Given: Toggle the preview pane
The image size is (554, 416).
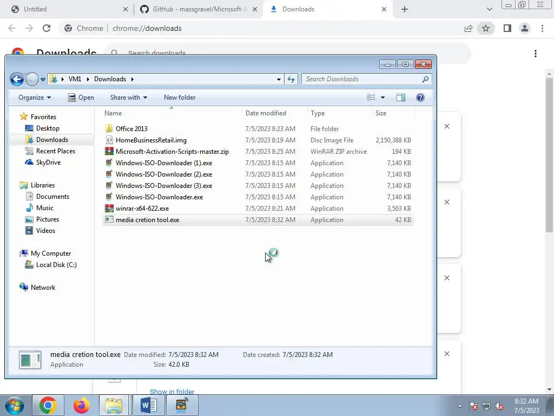Looking at the screenshot, I should (x=401, y=97).
